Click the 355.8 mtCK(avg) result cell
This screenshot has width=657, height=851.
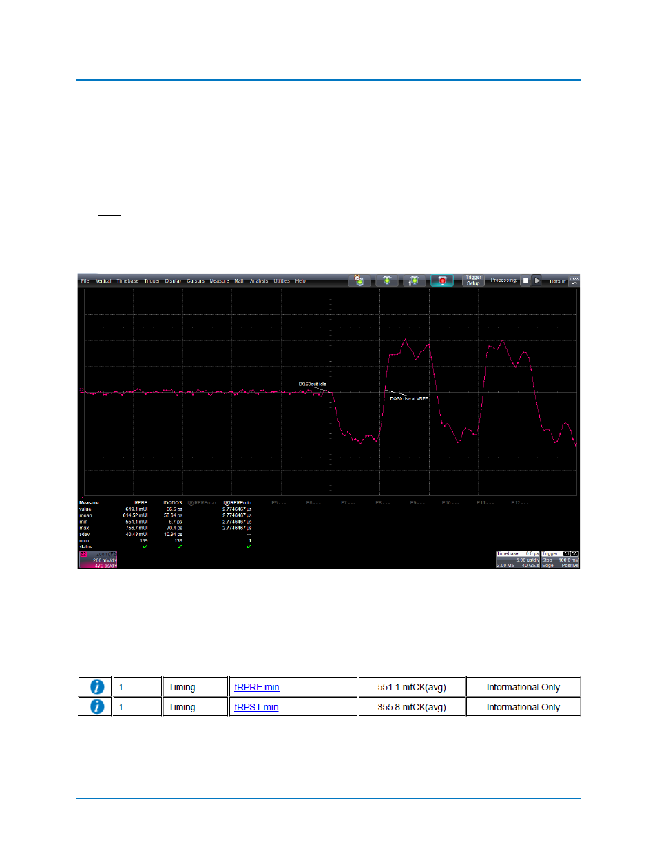click(412, 707)
